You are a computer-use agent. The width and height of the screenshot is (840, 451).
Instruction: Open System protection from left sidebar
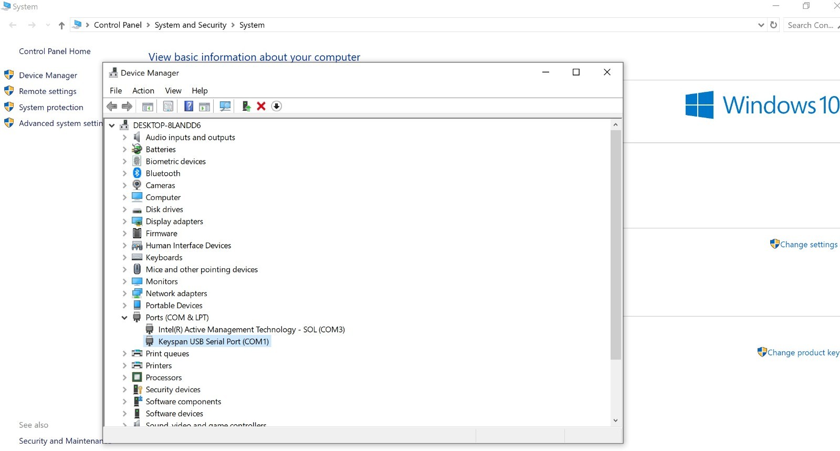click(51, 108)
